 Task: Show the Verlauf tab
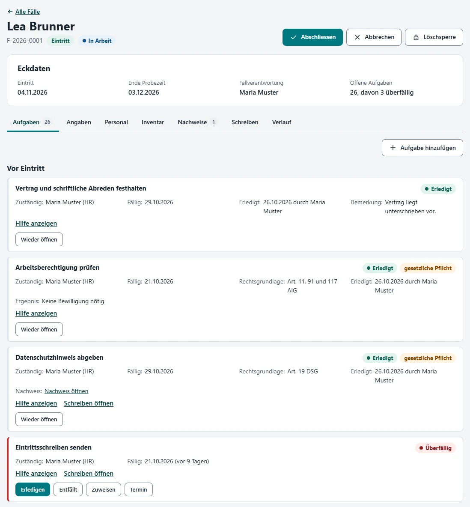[x=282, y=122]
